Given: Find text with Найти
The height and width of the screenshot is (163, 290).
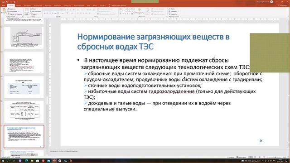Looking at the screenshot, I should (x=171, y=9).
